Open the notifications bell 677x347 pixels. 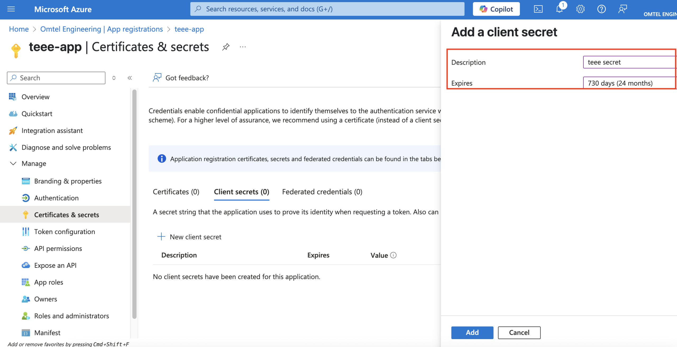click(559, 9)
